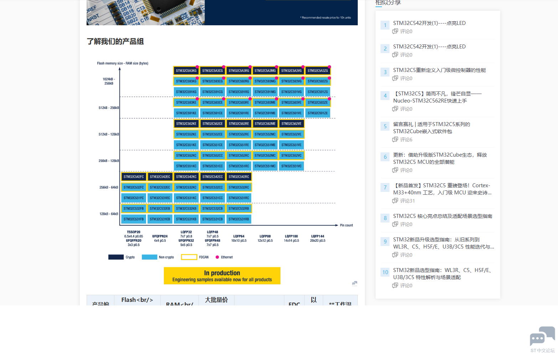The height and width of the screenshot is (356, 558).
Task: Click the STM32C552VC chip box in chart
Action: coord(291,156)
